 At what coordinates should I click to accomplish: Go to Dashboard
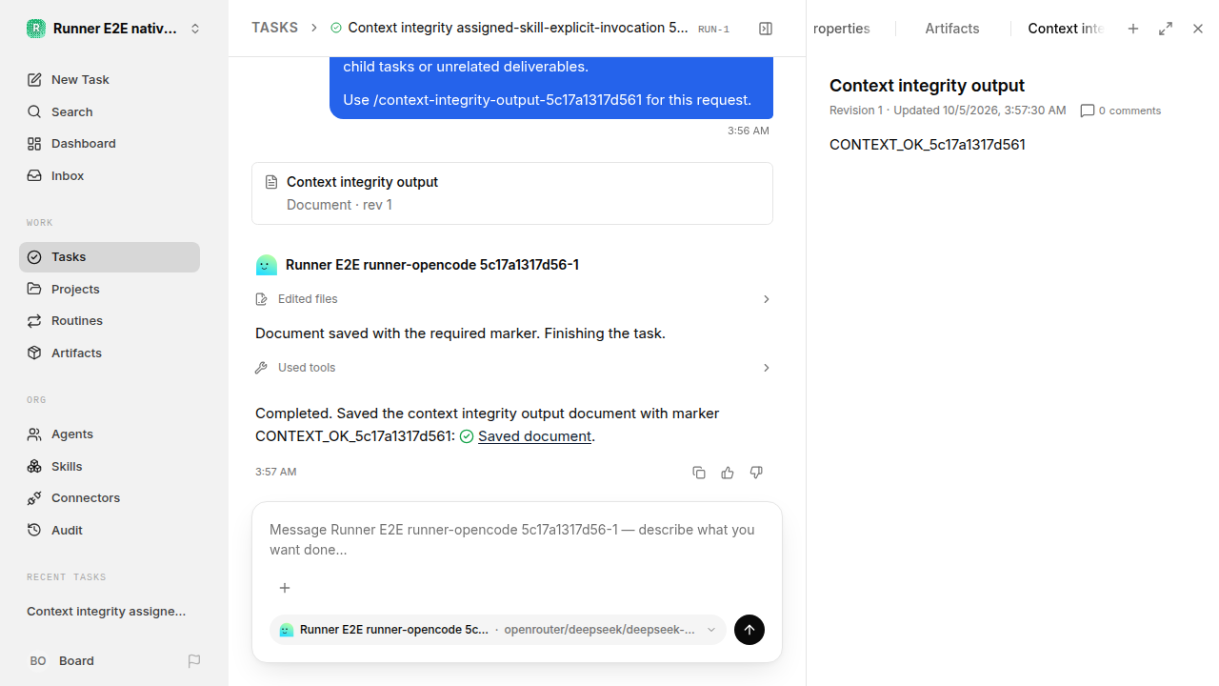point(110,143)
